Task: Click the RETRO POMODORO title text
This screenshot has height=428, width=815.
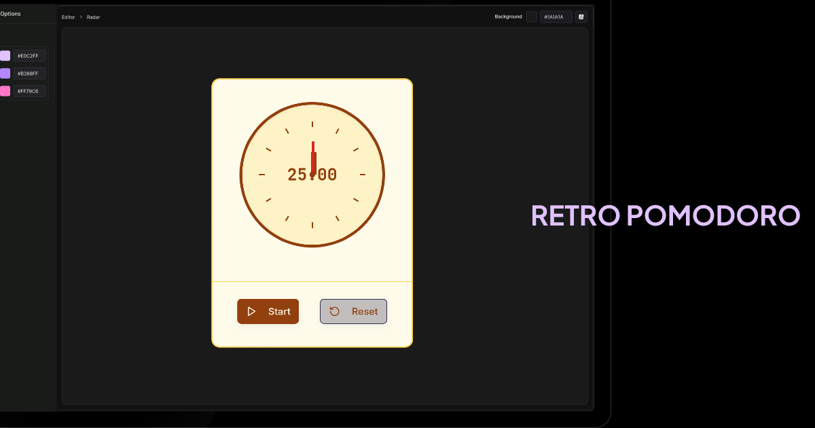Action: point(664,215)
